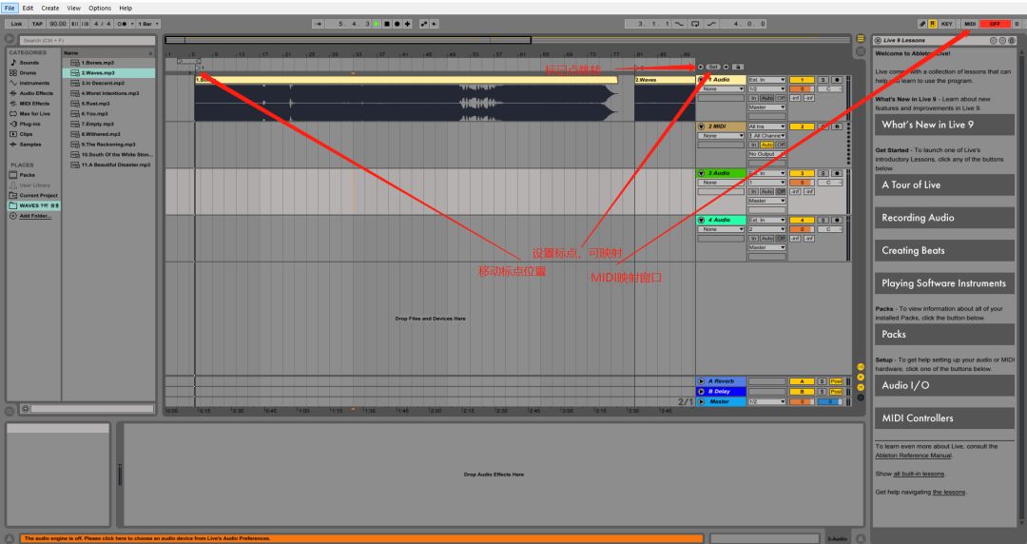This screenshot has height=544, width=1027.
Task: Set 2 MIDI track monitor to Auto
Action: pos(767,145)
